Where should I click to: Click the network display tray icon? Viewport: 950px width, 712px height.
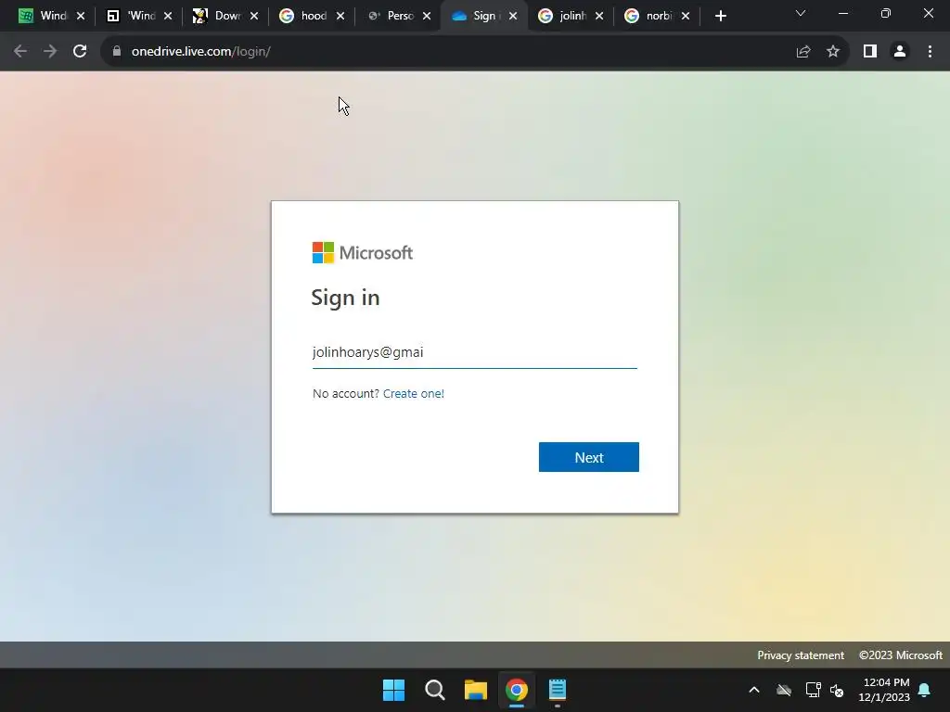[x=813, y=690]
